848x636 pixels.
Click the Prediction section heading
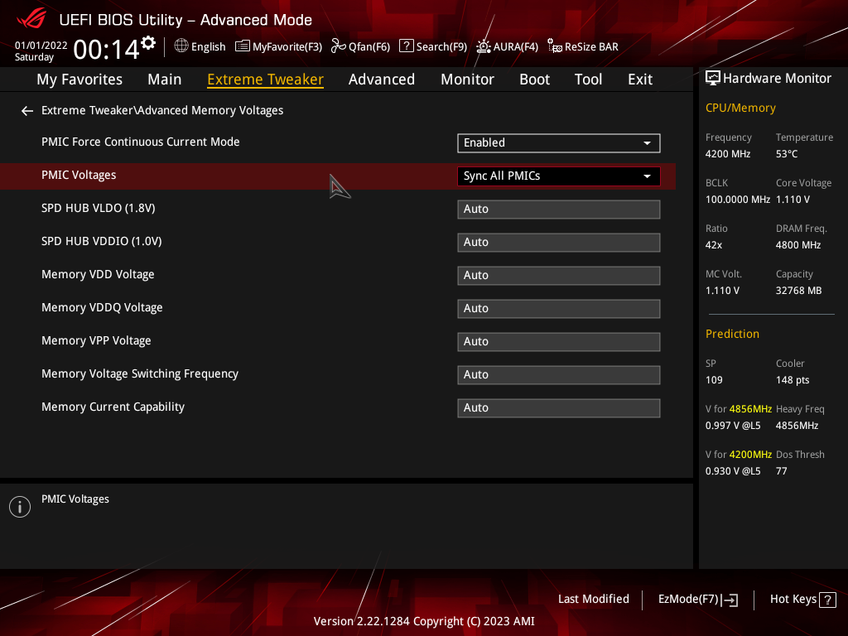732,335
